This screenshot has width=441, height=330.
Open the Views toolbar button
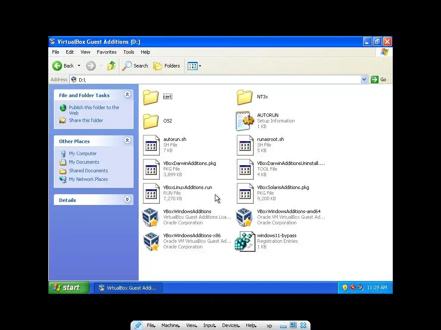tap(193, 66)
